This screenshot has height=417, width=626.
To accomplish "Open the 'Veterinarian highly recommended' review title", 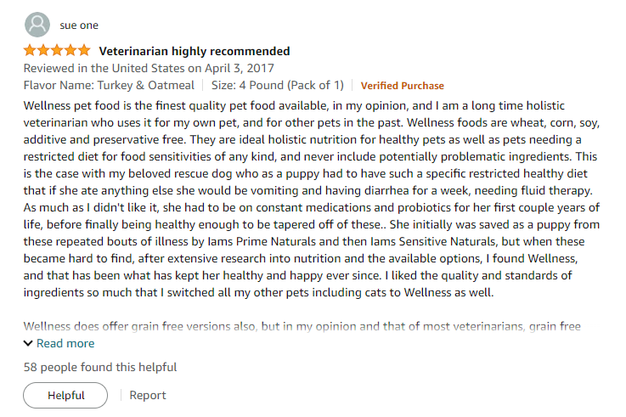I will (x=195, y=51).
